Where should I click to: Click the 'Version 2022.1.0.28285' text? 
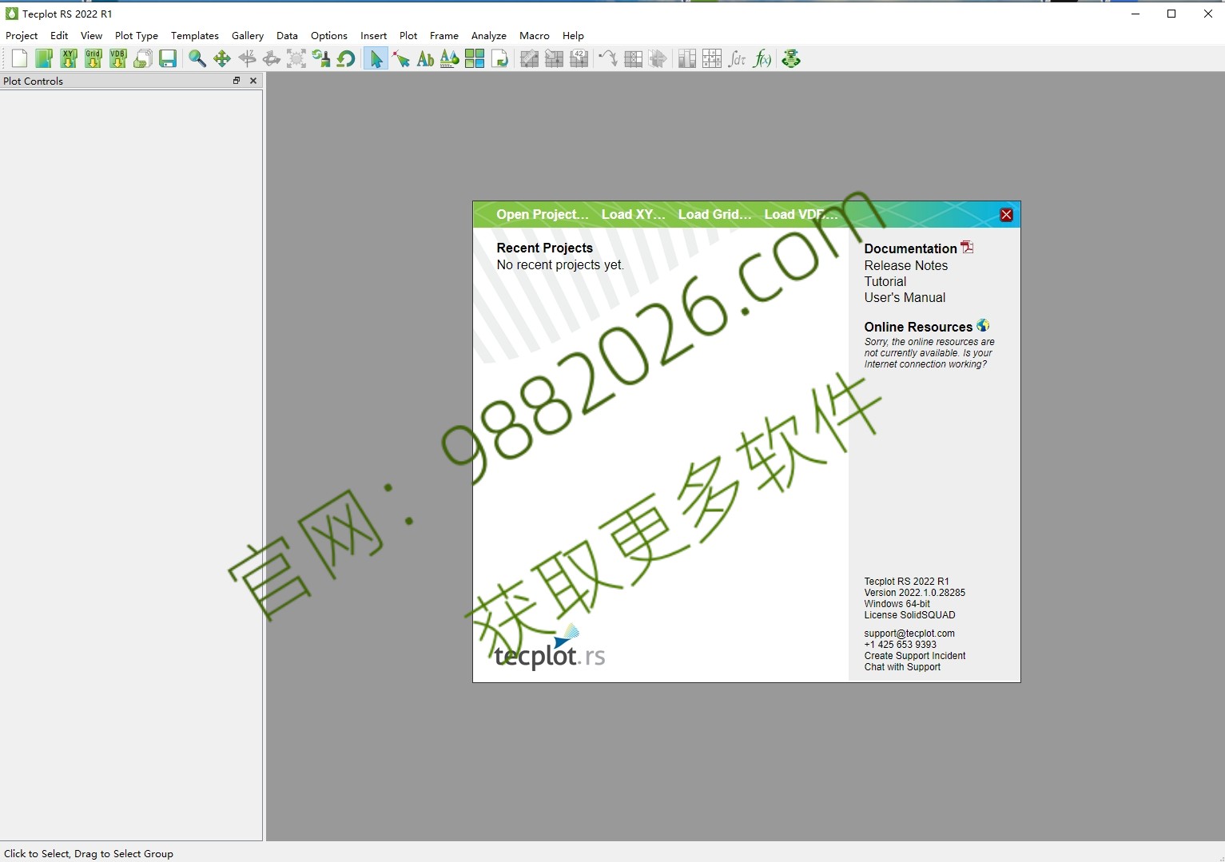(914, 593)
